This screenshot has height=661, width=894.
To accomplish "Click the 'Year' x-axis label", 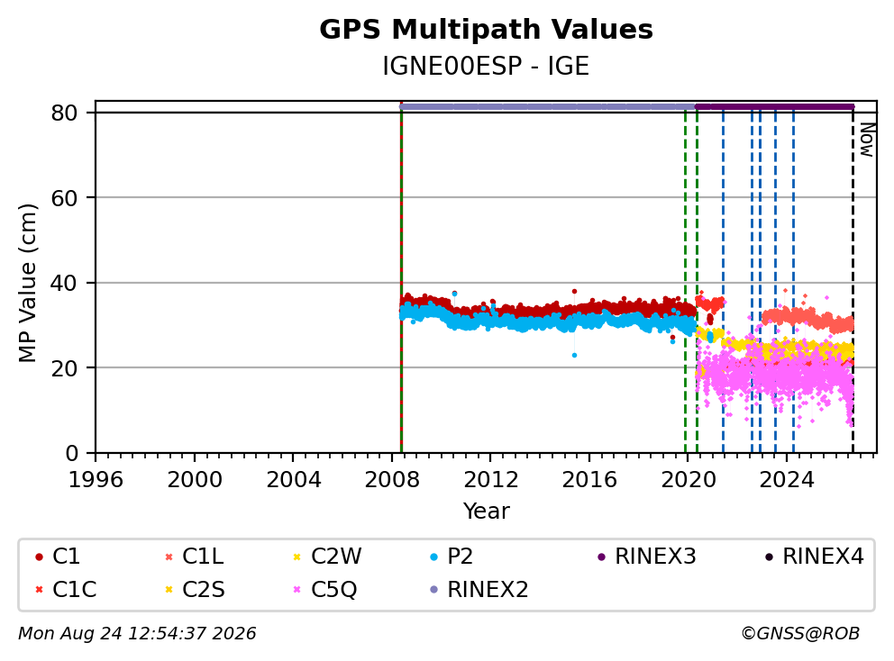I will click(486, 512).
